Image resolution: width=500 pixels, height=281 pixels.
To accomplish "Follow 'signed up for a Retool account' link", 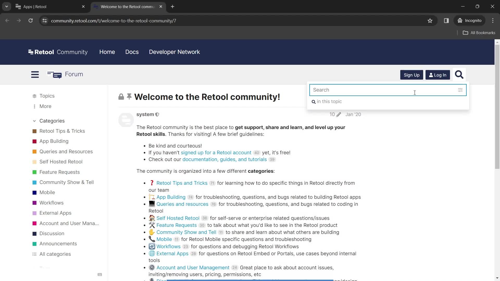I will [216, 153].
